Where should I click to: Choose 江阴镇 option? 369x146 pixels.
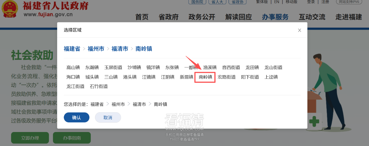tap(168, 77)
